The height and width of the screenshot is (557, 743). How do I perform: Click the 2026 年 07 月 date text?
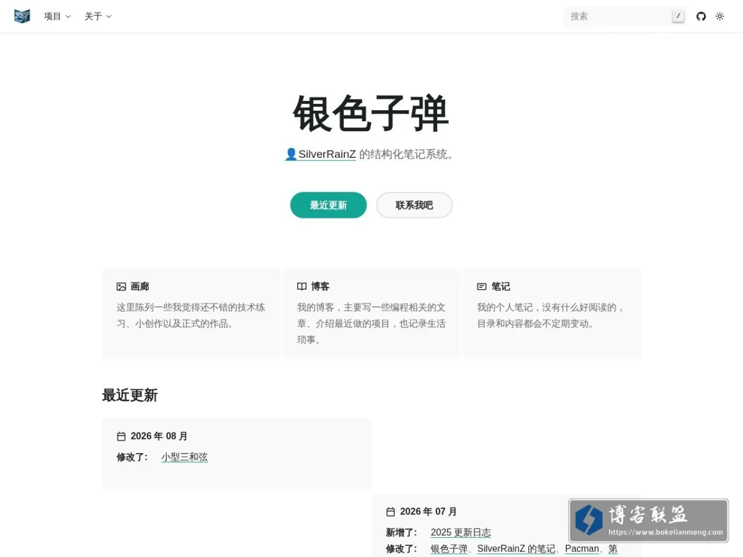428,512
